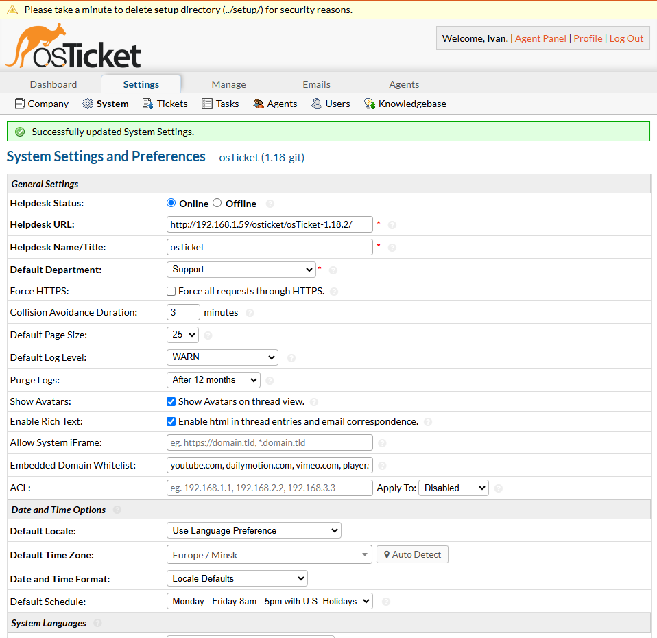657x638 pixels.
Task: Show help tip for Helpdesk Status
Action: [x=270, y=204]
